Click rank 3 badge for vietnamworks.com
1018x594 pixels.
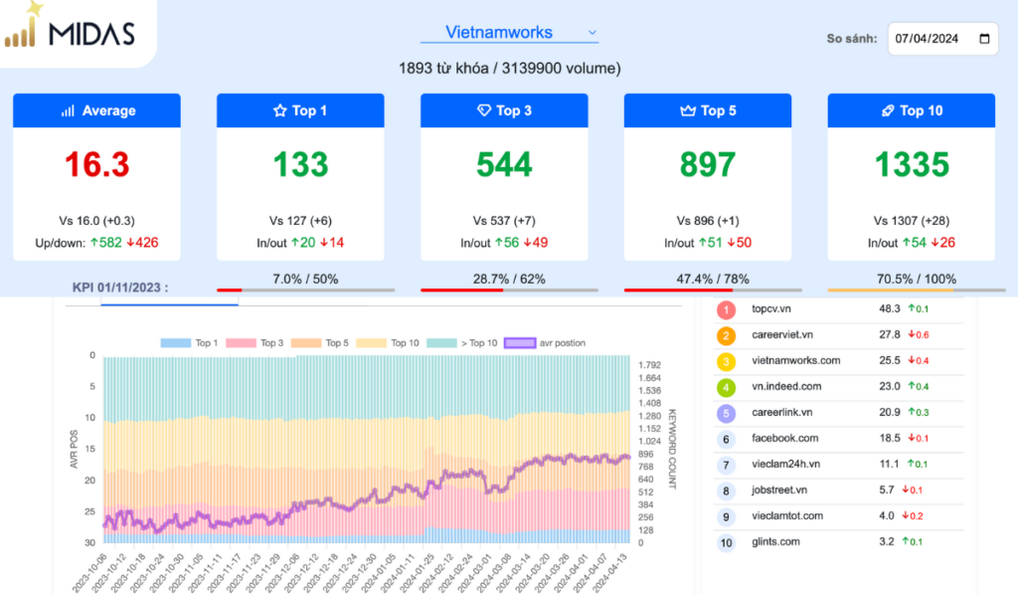[726, 361]
